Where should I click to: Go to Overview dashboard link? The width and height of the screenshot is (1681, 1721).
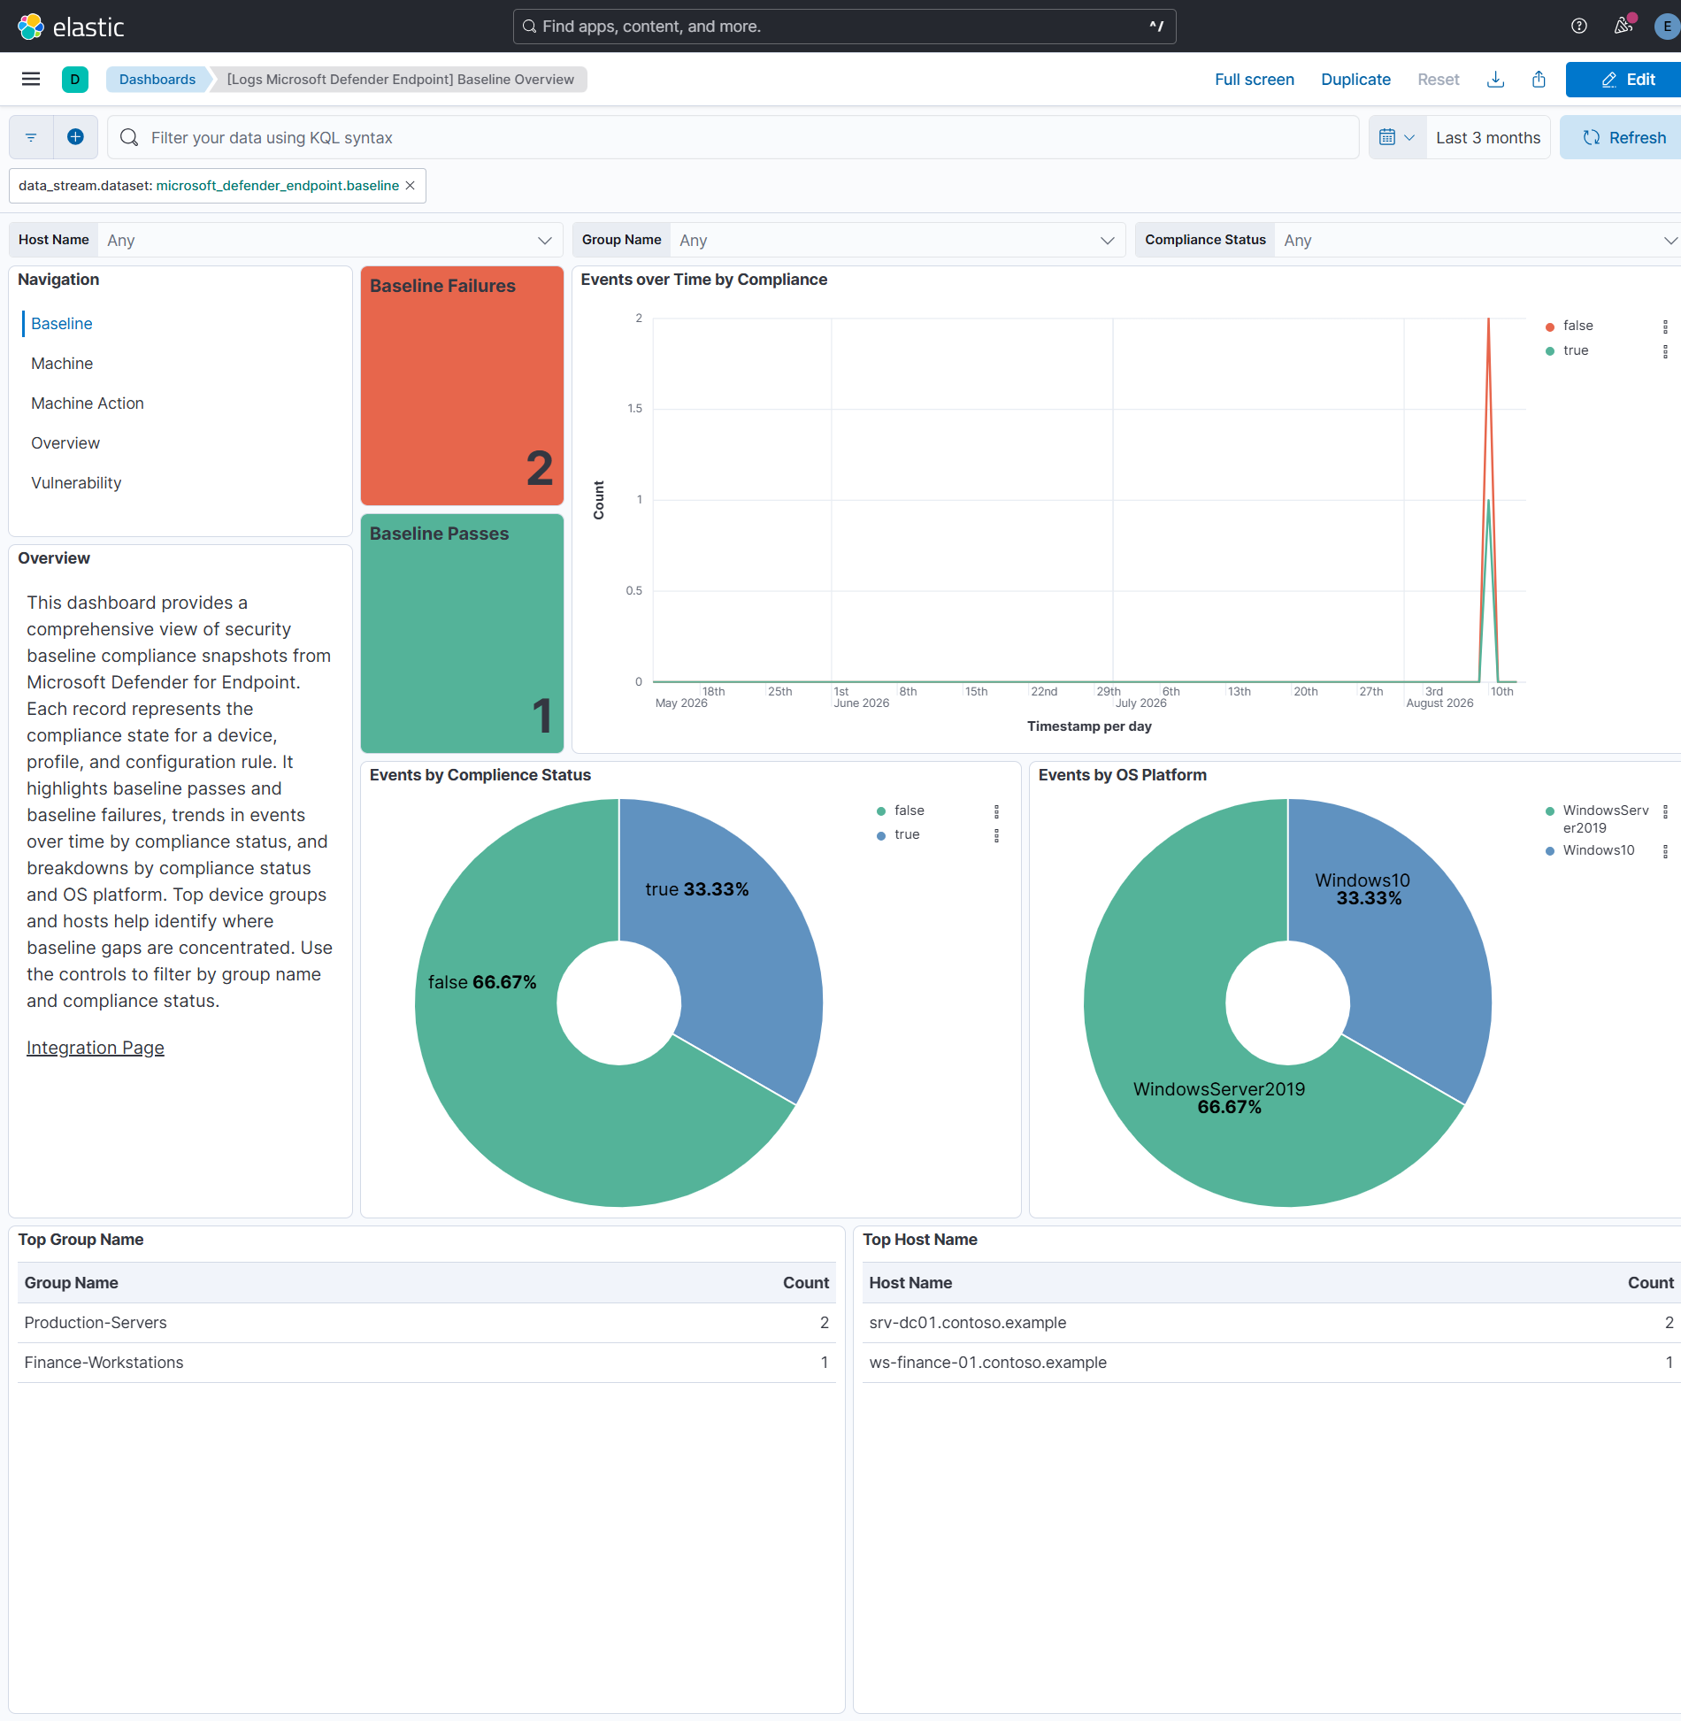coord(65,443)
